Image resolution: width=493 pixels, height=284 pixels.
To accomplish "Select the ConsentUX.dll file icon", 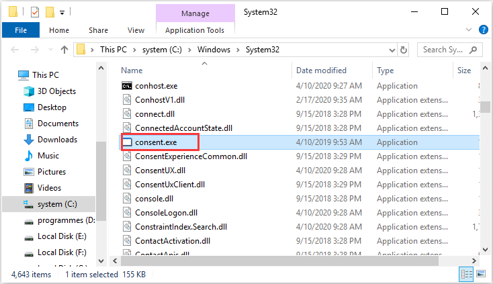I will 127,171.
